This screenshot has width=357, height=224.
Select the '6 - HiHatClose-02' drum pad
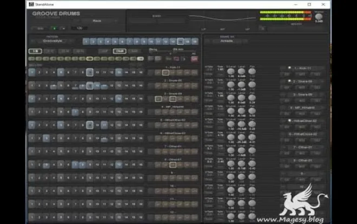tap(302, 134)
